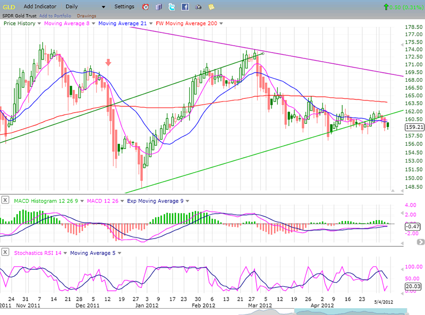Screen dimensions: 425x315
Task: Share chart via Twitter icon
Action: pos(172,7)
